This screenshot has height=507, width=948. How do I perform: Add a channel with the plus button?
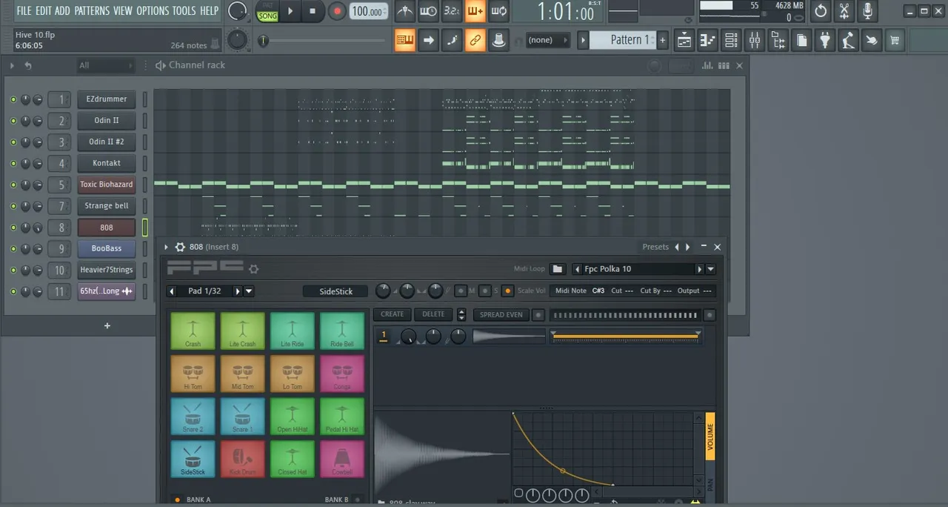107,325
